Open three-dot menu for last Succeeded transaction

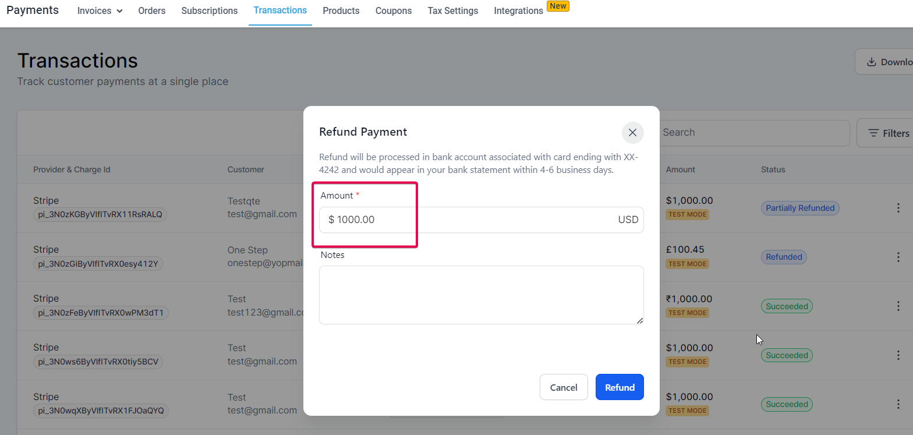(898, 404)
